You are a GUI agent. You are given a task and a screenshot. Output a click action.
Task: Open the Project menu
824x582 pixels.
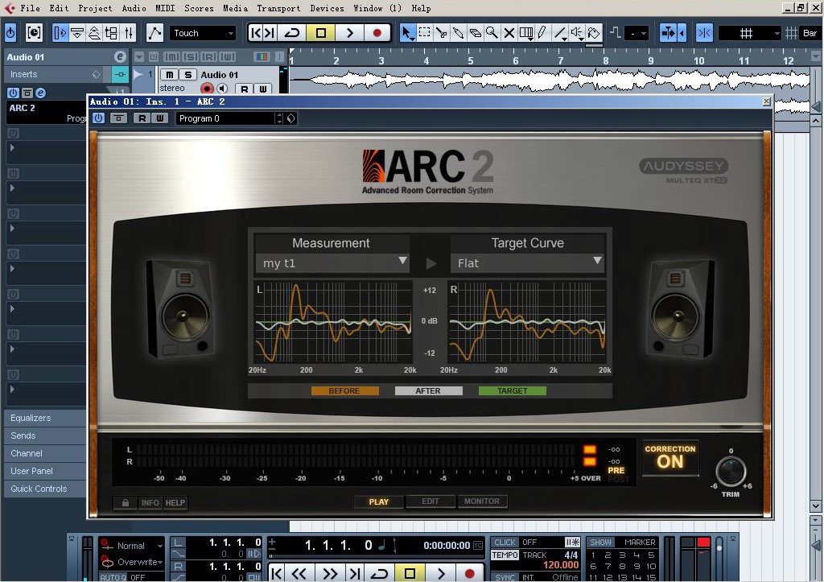95,8
